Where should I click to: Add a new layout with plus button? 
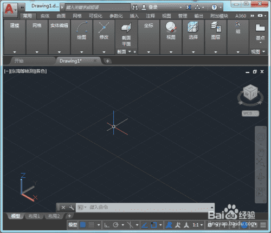pos(69,216)
